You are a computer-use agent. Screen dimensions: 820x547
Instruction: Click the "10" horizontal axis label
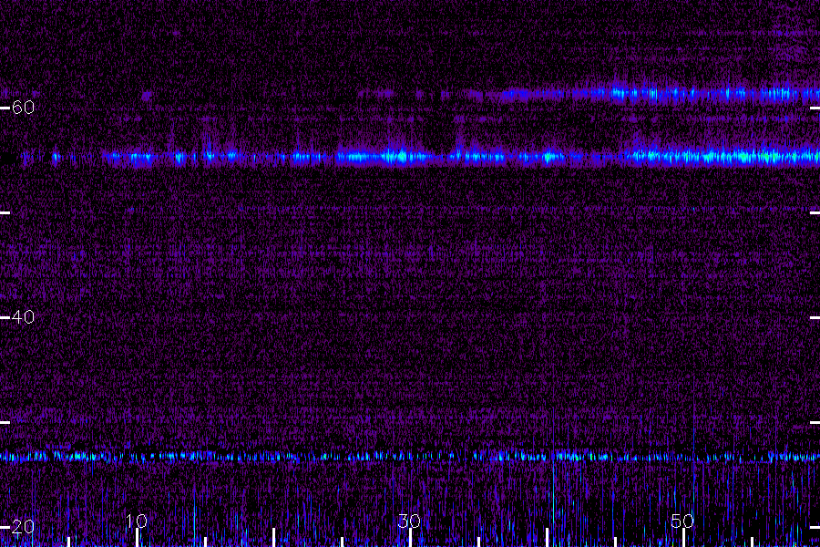137,521
